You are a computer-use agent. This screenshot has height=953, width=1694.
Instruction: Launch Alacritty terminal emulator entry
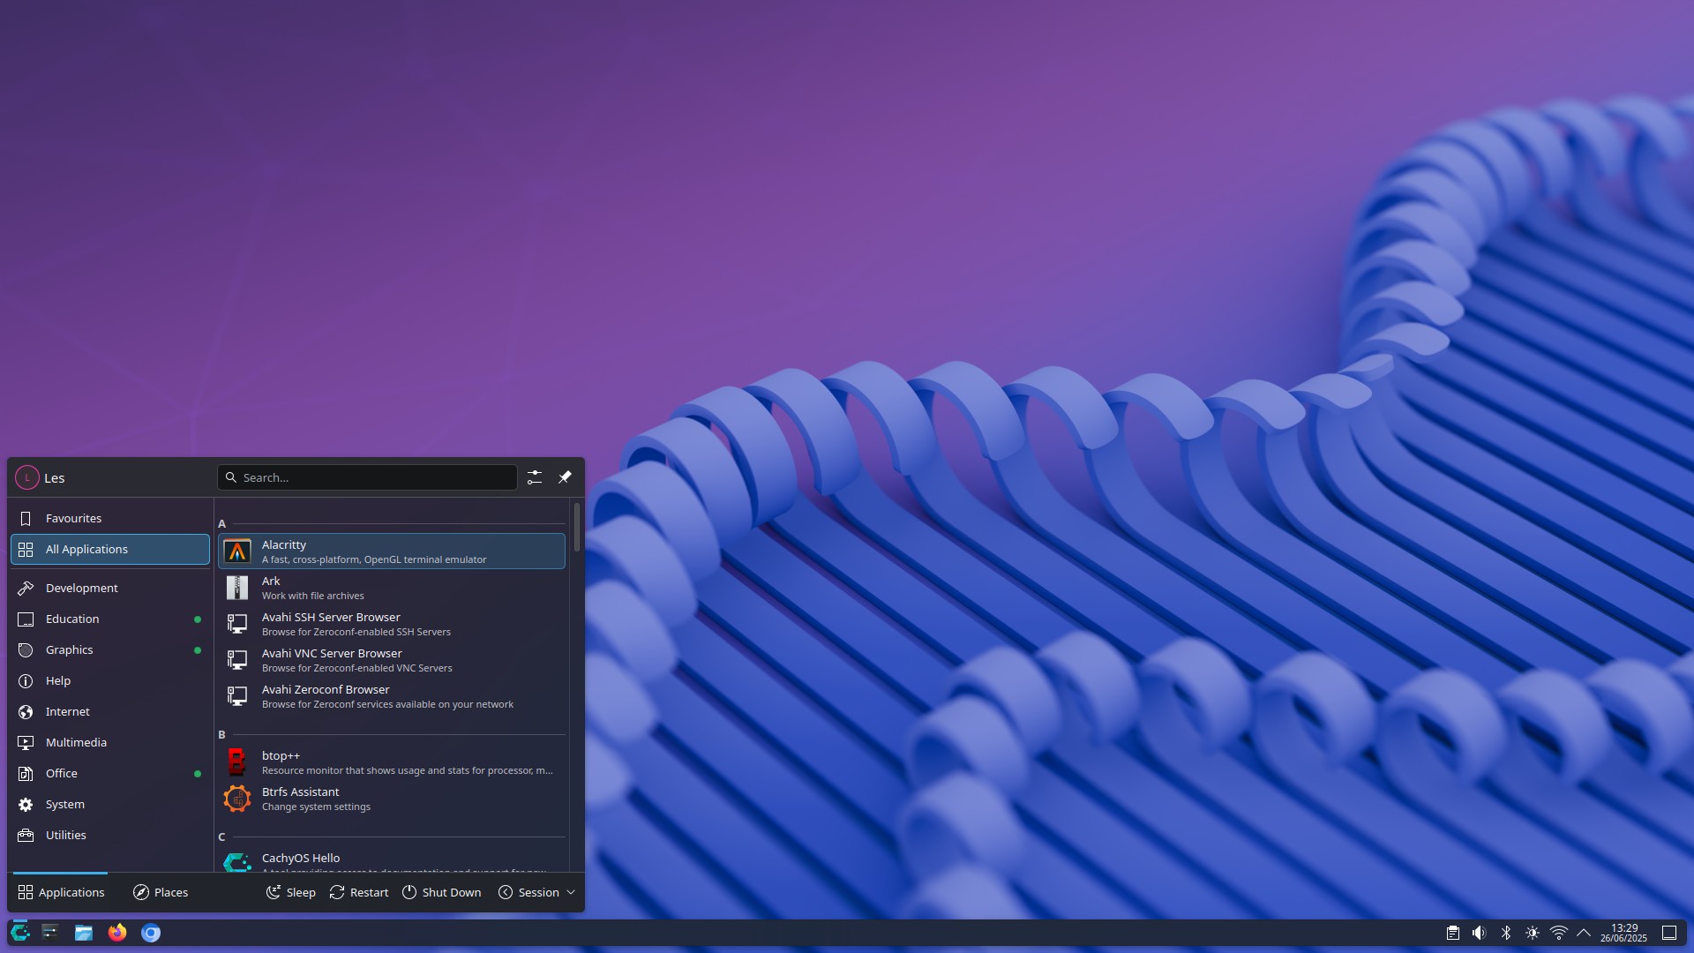[x=392, y=552]
